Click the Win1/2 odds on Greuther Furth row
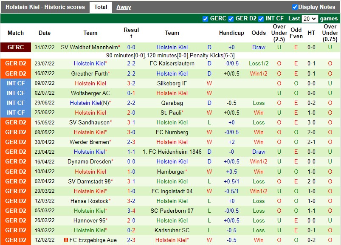The width and height of the screenshot is (341, 245). 259,73
